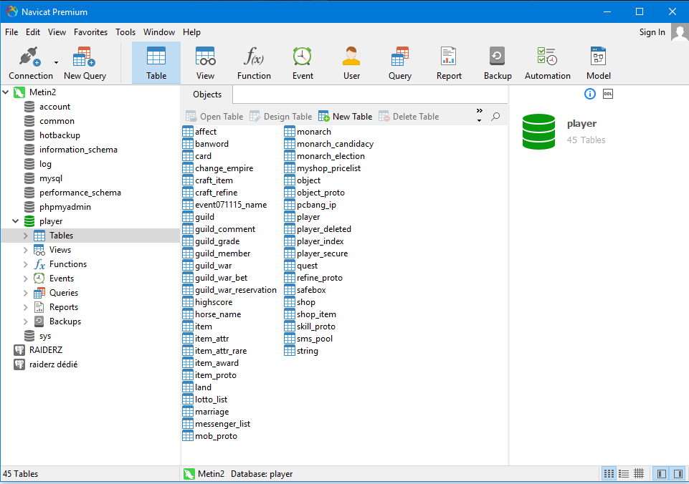Image resolution: width=689 pixels, height=484 pixels.
Task: Select the account database
Action: tap(54, 107)
